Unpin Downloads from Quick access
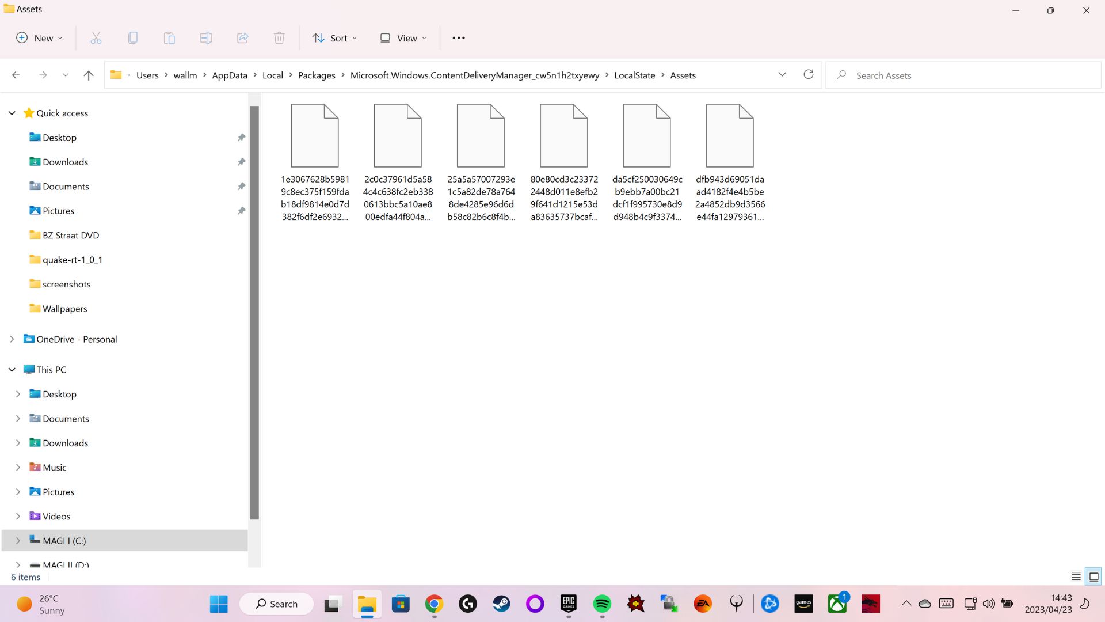Viewport: 1105px width, 622px height. 242,162
